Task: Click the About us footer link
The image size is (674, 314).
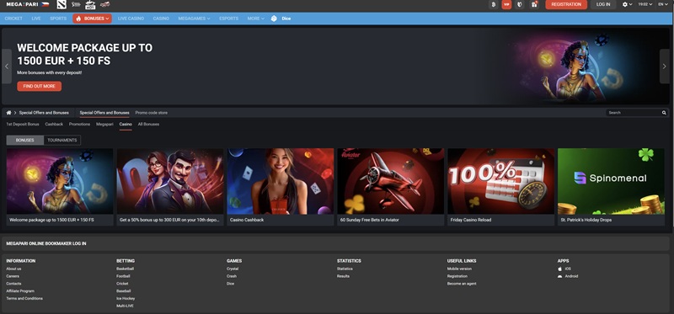Action: 13,269
